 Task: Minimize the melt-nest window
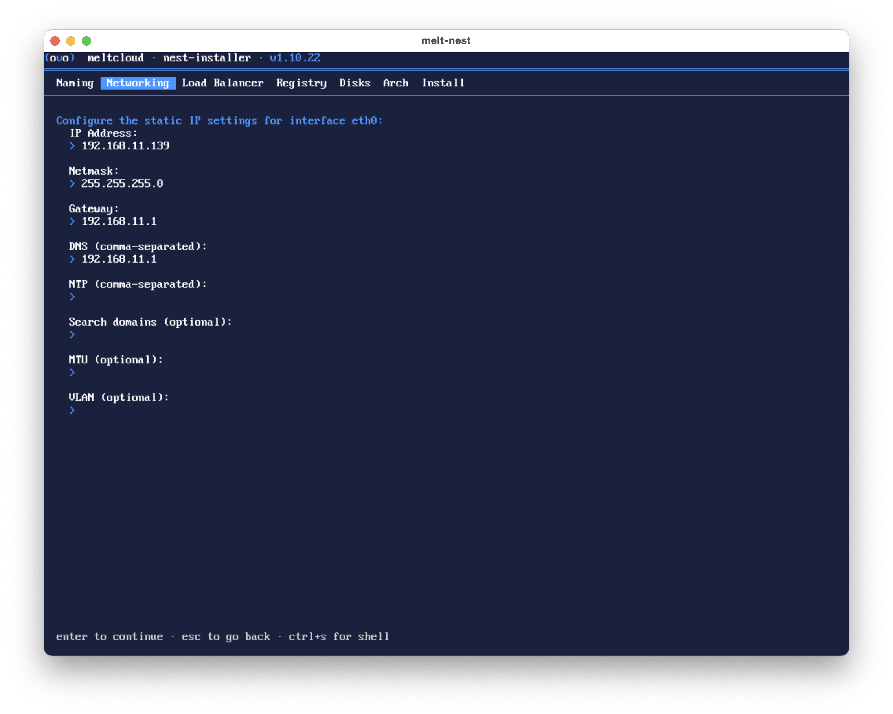coord(71,40)
